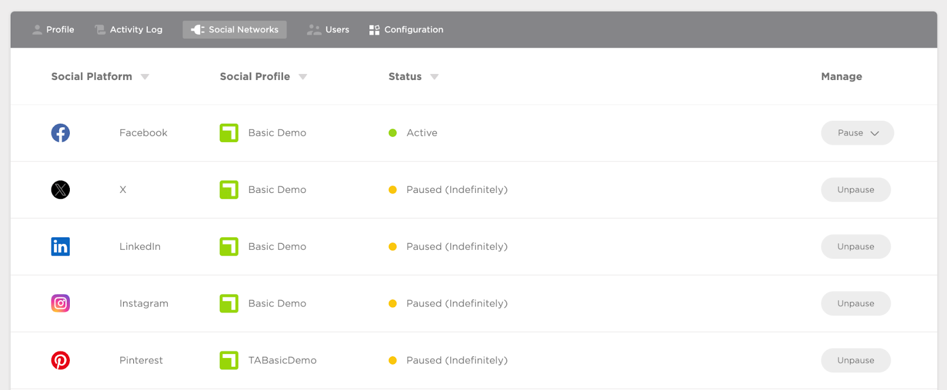Unpause the LinkedIn profile
The height and width of the screenshot is (390, 947).
coord(855,247)
